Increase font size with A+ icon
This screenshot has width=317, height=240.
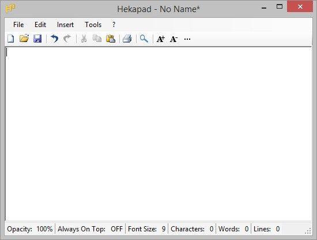tap(161, 39)
